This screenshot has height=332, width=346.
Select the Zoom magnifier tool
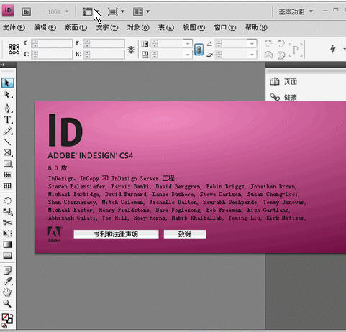[7, 303]
